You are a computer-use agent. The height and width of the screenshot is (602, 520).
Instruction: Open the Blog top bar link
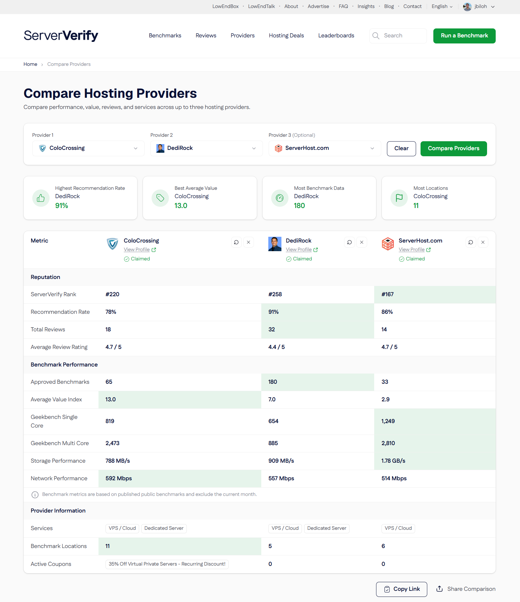389,6
